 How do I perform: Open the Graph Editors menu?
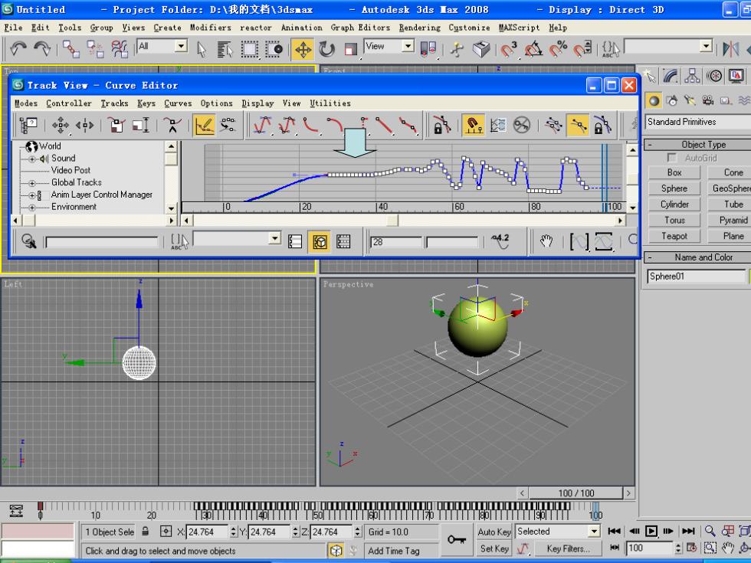(x=360, y=28)
